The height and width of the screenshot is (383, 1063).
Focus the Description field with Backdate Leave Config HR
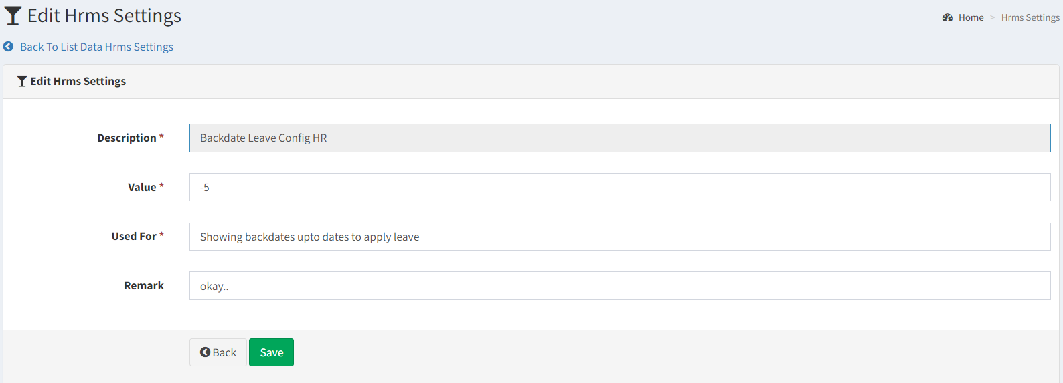(620, 138)
